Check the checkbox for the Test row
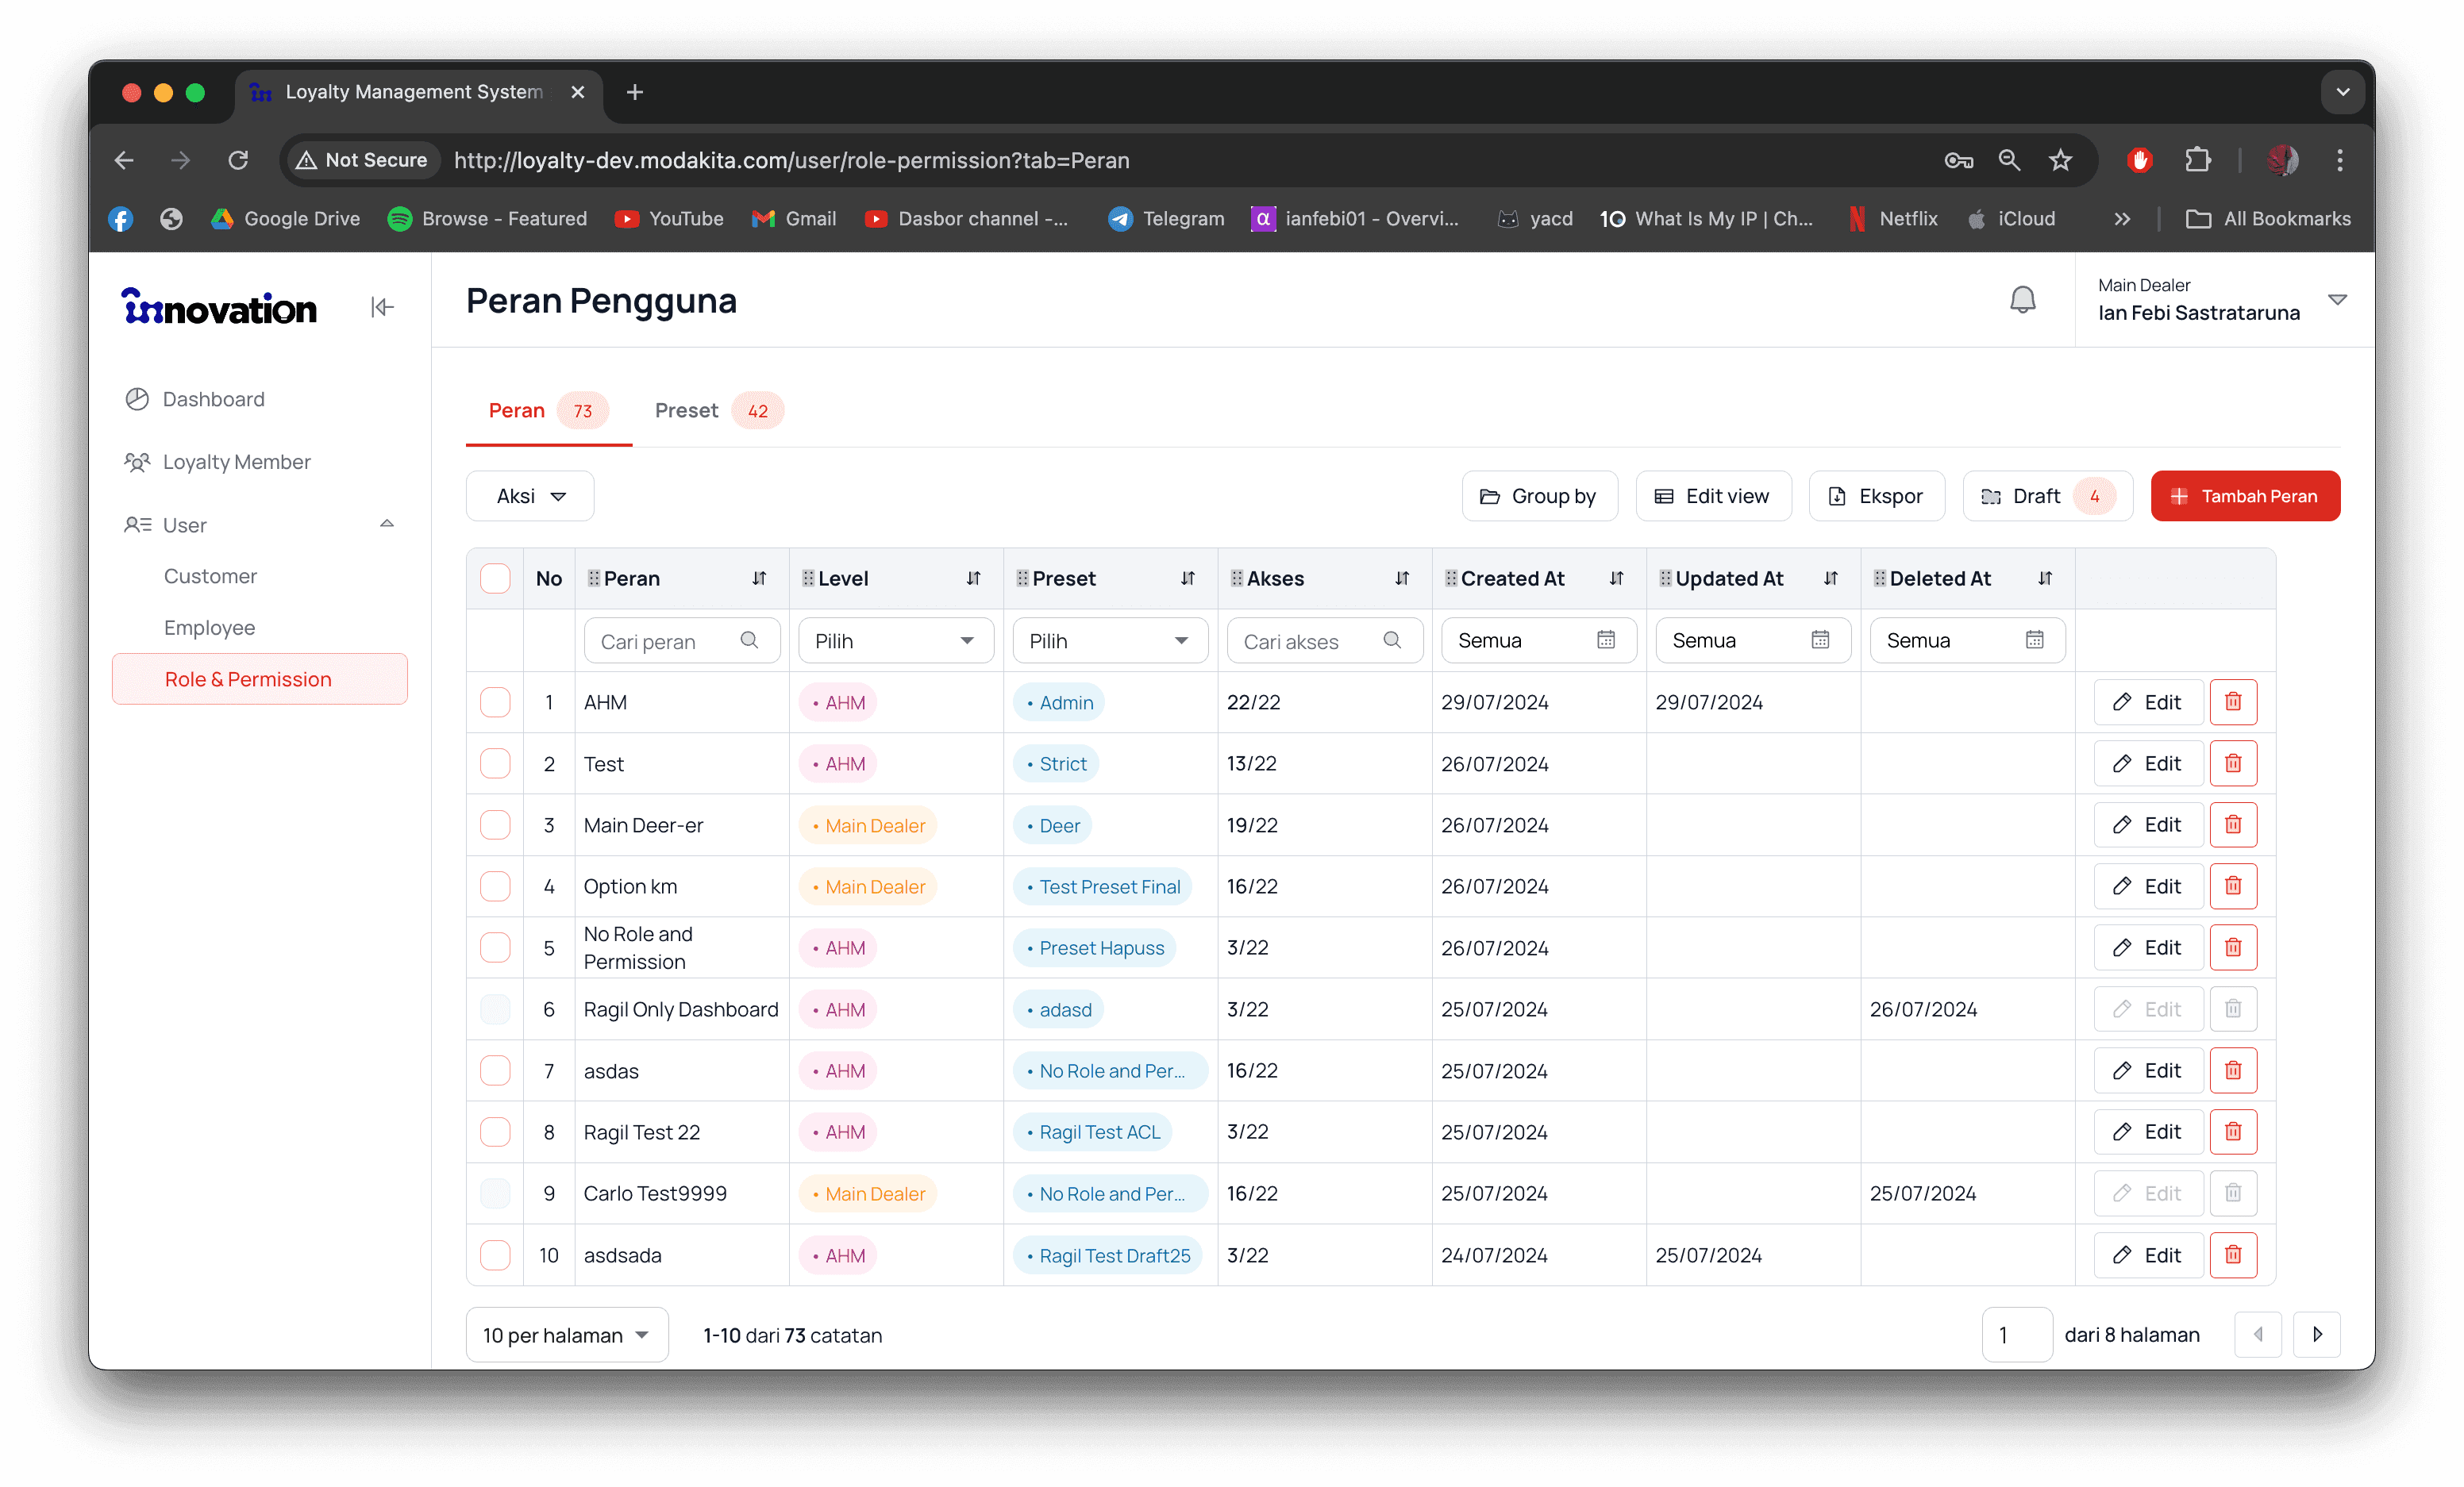 click(x=495, y=763)
